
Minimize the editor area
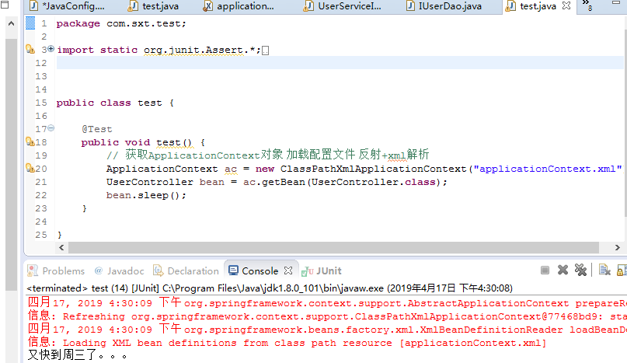point(616,3)
